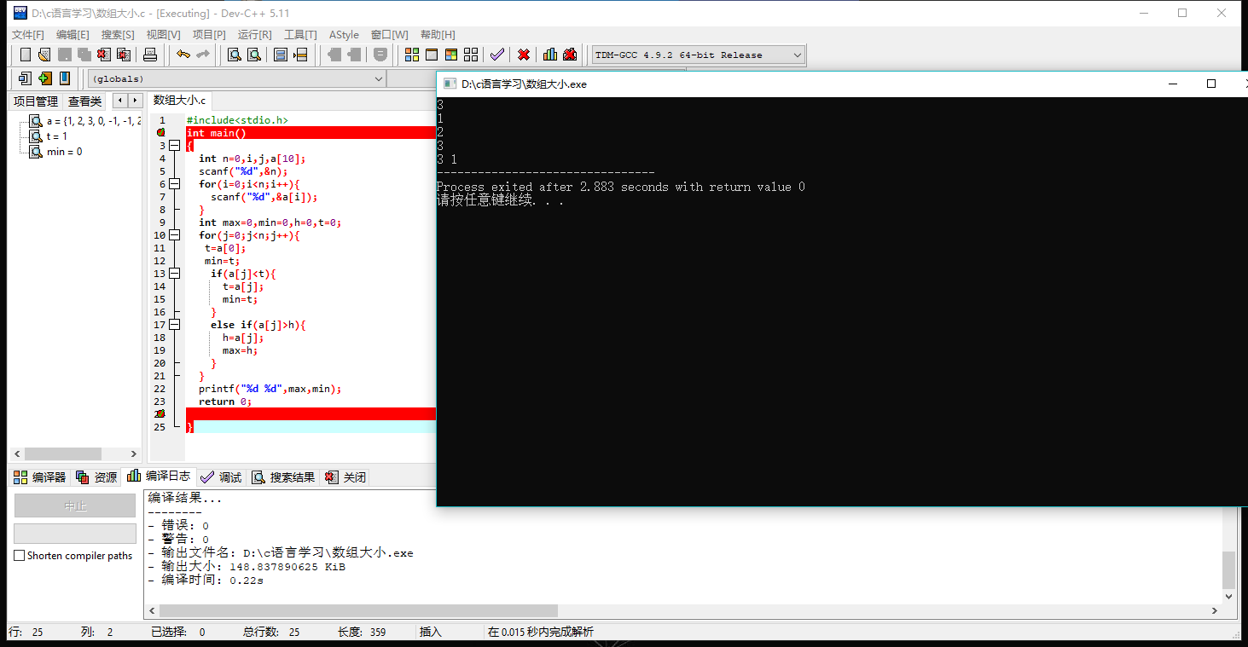Switch to the 调试 bottom tab

coord(221,477)
